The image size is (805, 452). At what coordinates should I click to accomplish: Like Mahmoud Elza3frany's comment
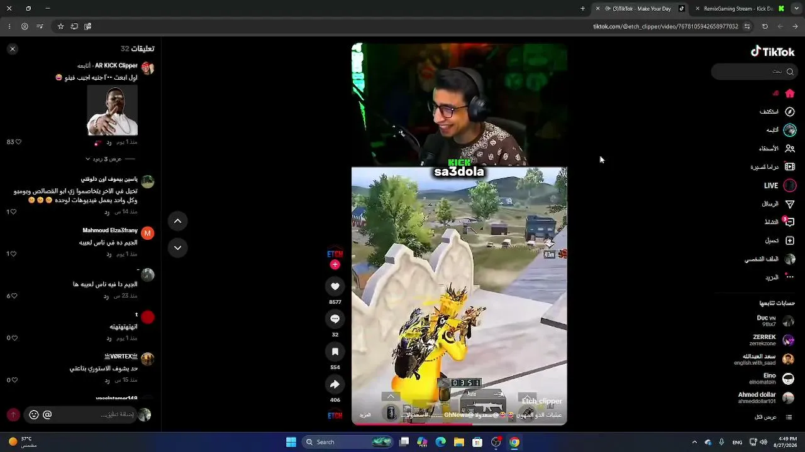[x=14, y=254]
